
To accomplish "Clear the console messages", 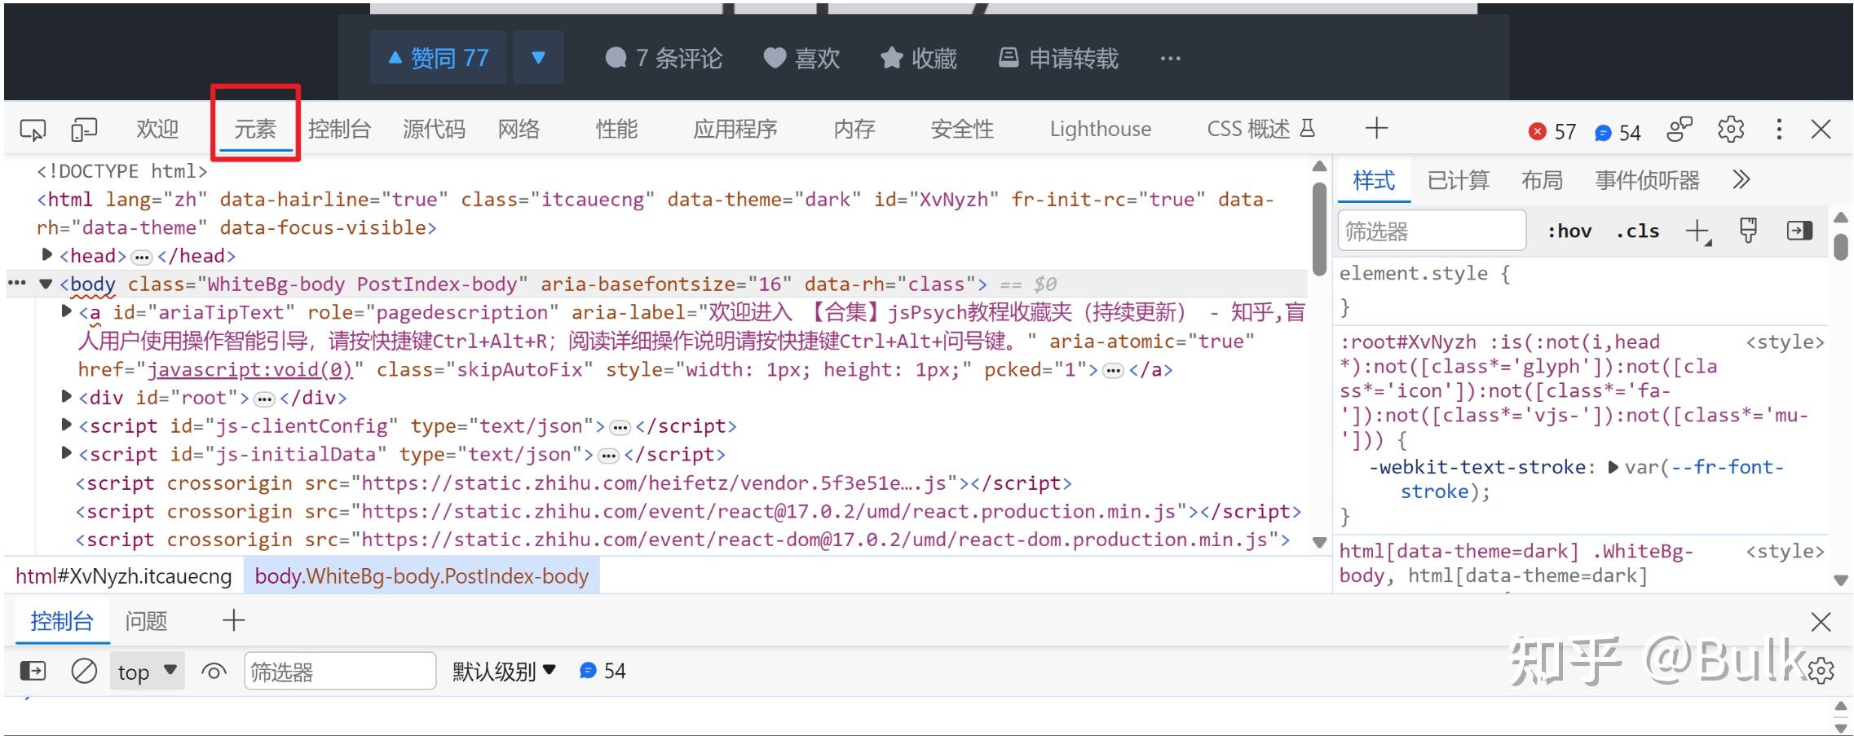I will point(84,670).
